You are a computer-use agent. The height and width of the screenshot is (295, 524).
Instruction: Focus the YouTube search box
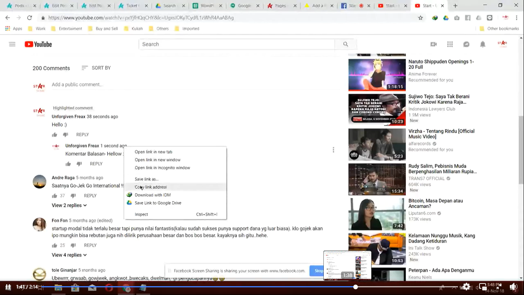tap(237, 44)
